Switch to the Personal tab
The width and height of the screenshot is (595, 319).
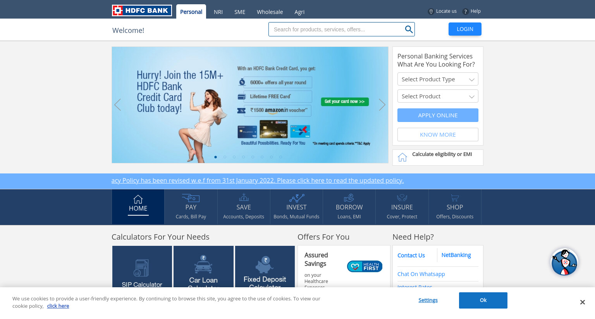(x=191, y=12)
